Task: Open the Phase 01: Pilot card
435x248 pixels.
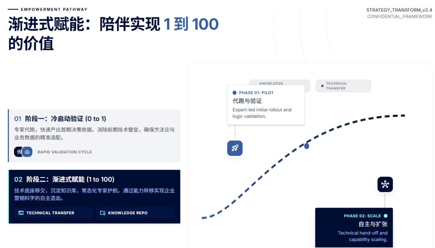Action: [x=266, y=105]
